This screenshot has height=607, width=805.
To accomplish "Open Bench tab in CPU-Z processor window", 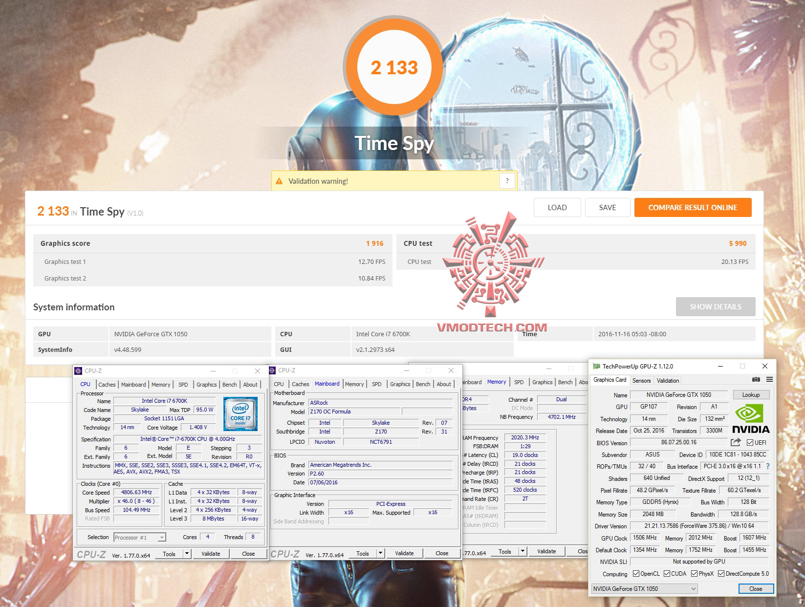I will [229, 385].
